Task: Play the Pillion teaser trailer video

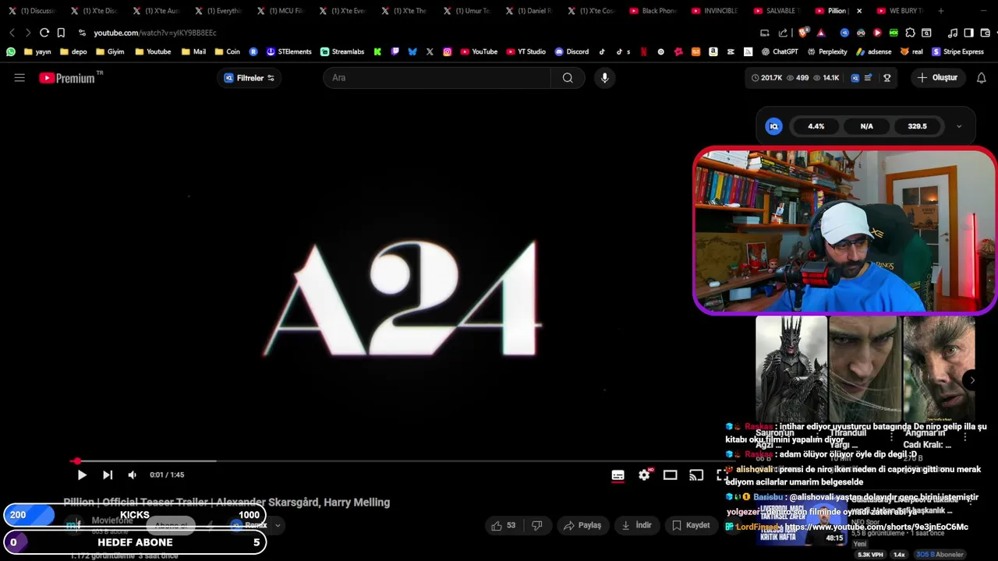Action: pyautogui.click(x=82, y=475)
